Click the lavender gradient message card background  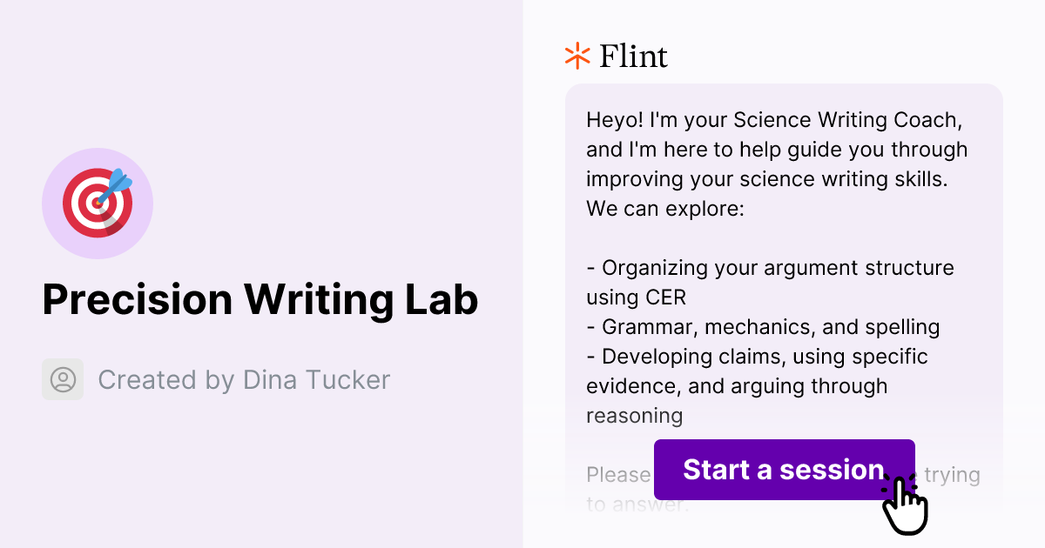point(784,261)
